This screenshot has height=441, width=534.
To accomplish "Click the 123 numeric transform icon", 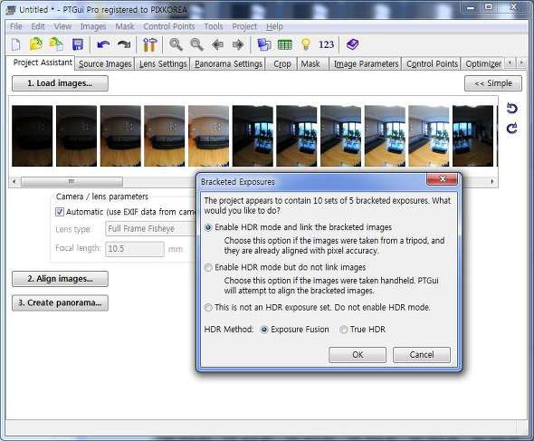I will [326, 44].
